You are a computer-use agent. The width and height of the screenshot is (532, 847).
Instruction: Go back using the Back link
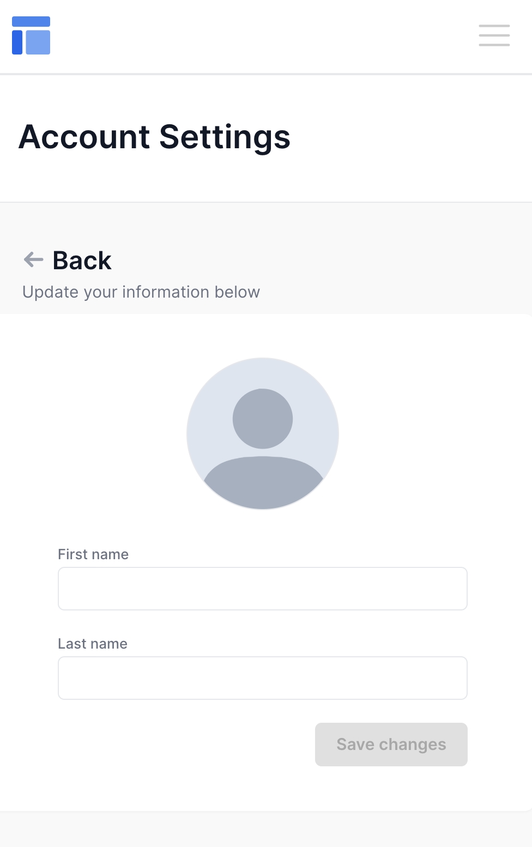click(82, 260)
